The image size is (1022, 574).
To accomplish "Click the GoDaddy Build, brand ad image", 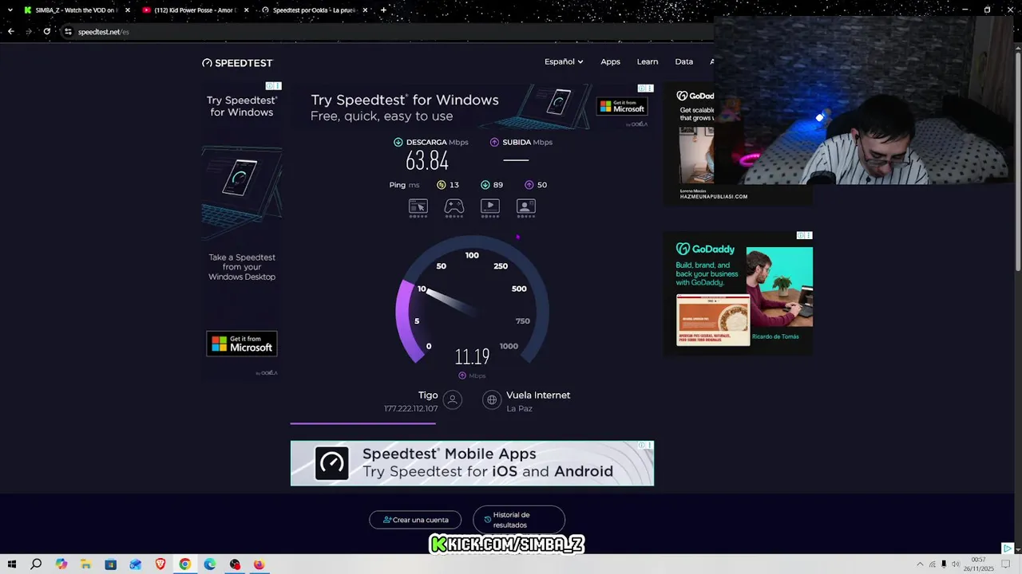I will [x=739, y=293].
